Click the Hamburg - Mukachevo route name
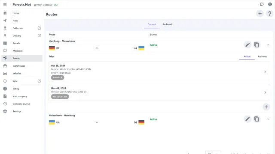275x154 pixels. (x=62, y=41)
